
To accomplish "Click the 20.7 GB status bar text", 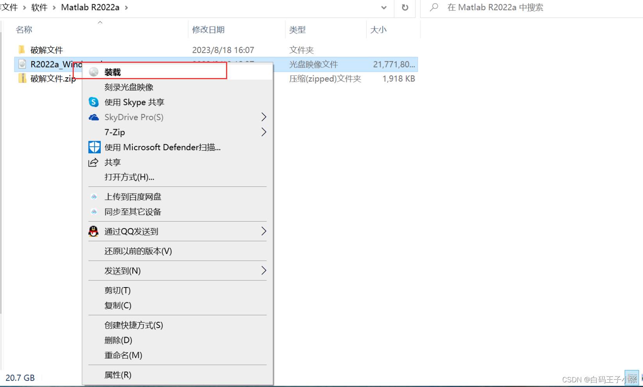I will [20, 378].
